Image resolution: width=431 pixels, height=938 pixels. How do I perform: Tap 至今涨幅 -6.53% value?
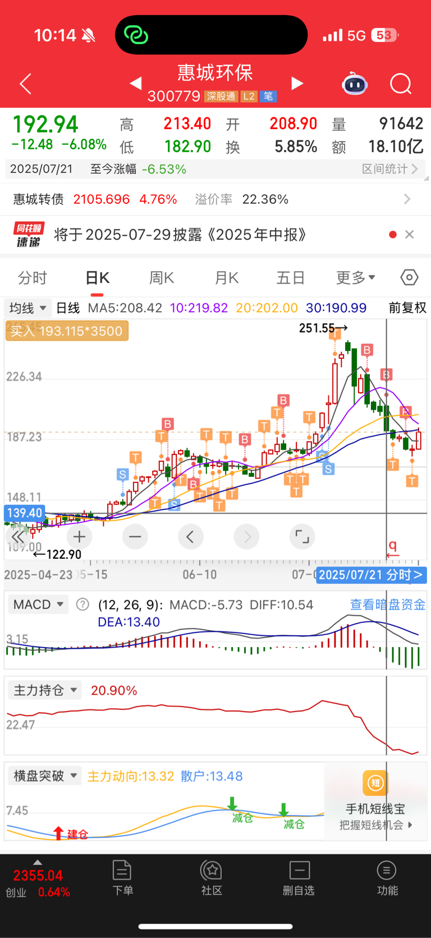[x=138, y=169]
